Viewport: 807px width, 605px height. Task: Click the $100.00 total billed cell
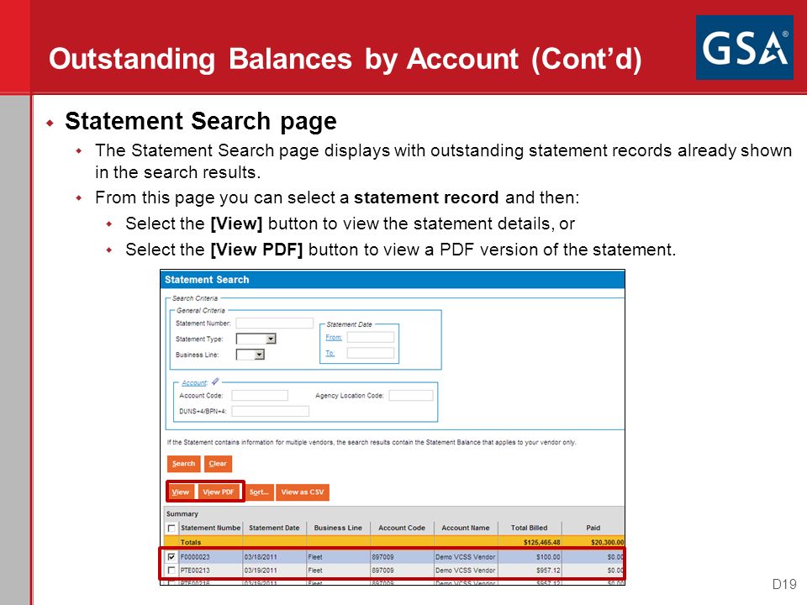click(529, 556)
